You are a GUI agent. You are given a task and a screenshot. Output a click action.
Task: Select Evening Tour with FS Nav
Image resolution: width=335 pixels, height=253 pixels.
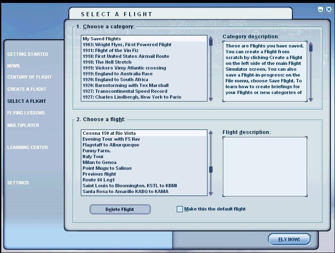[x=144, y=139]
